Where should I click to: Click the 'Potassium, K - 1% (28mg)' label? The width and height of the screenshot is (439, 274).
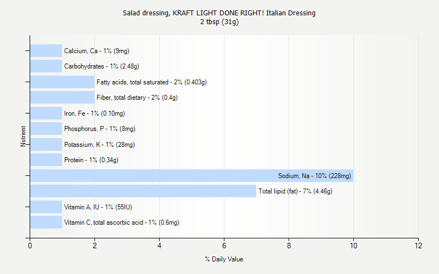click(x=99, y=145)
